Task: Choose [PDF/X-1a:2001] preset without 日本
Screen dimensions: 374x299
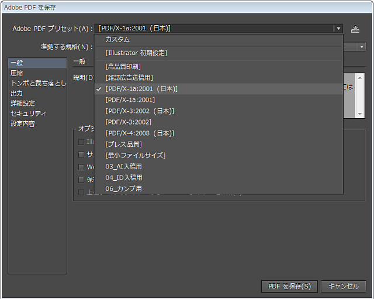Action: (x=219, y=100)
